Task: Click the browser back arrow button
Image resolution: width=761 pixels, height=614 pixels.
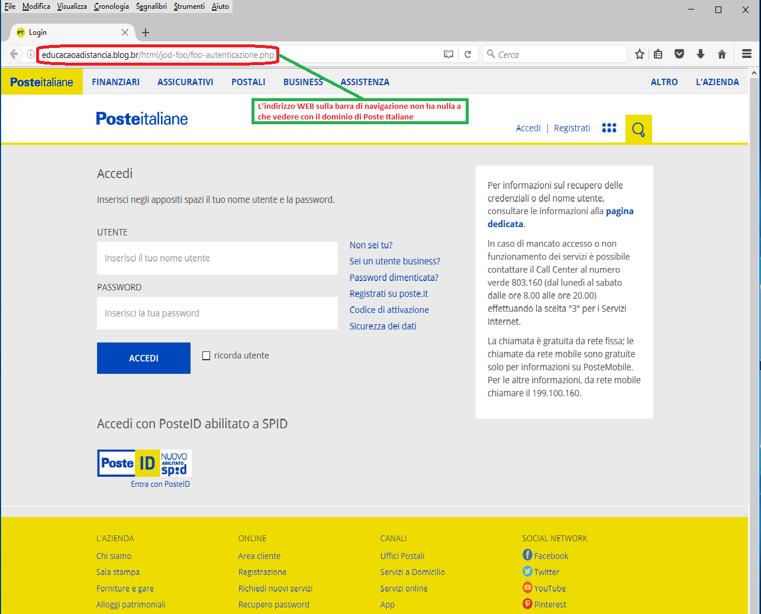Action: coord(14,54)
